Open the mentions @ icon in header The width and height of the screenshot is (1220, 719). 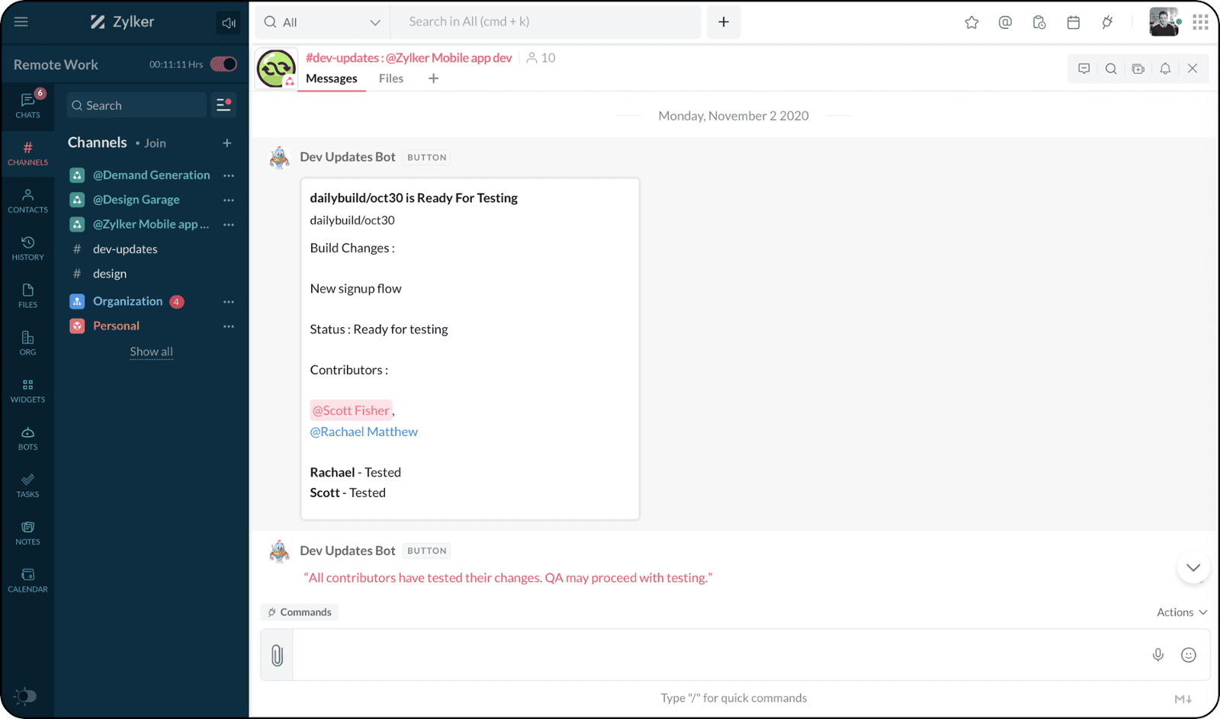click(x=1005, y=23)
